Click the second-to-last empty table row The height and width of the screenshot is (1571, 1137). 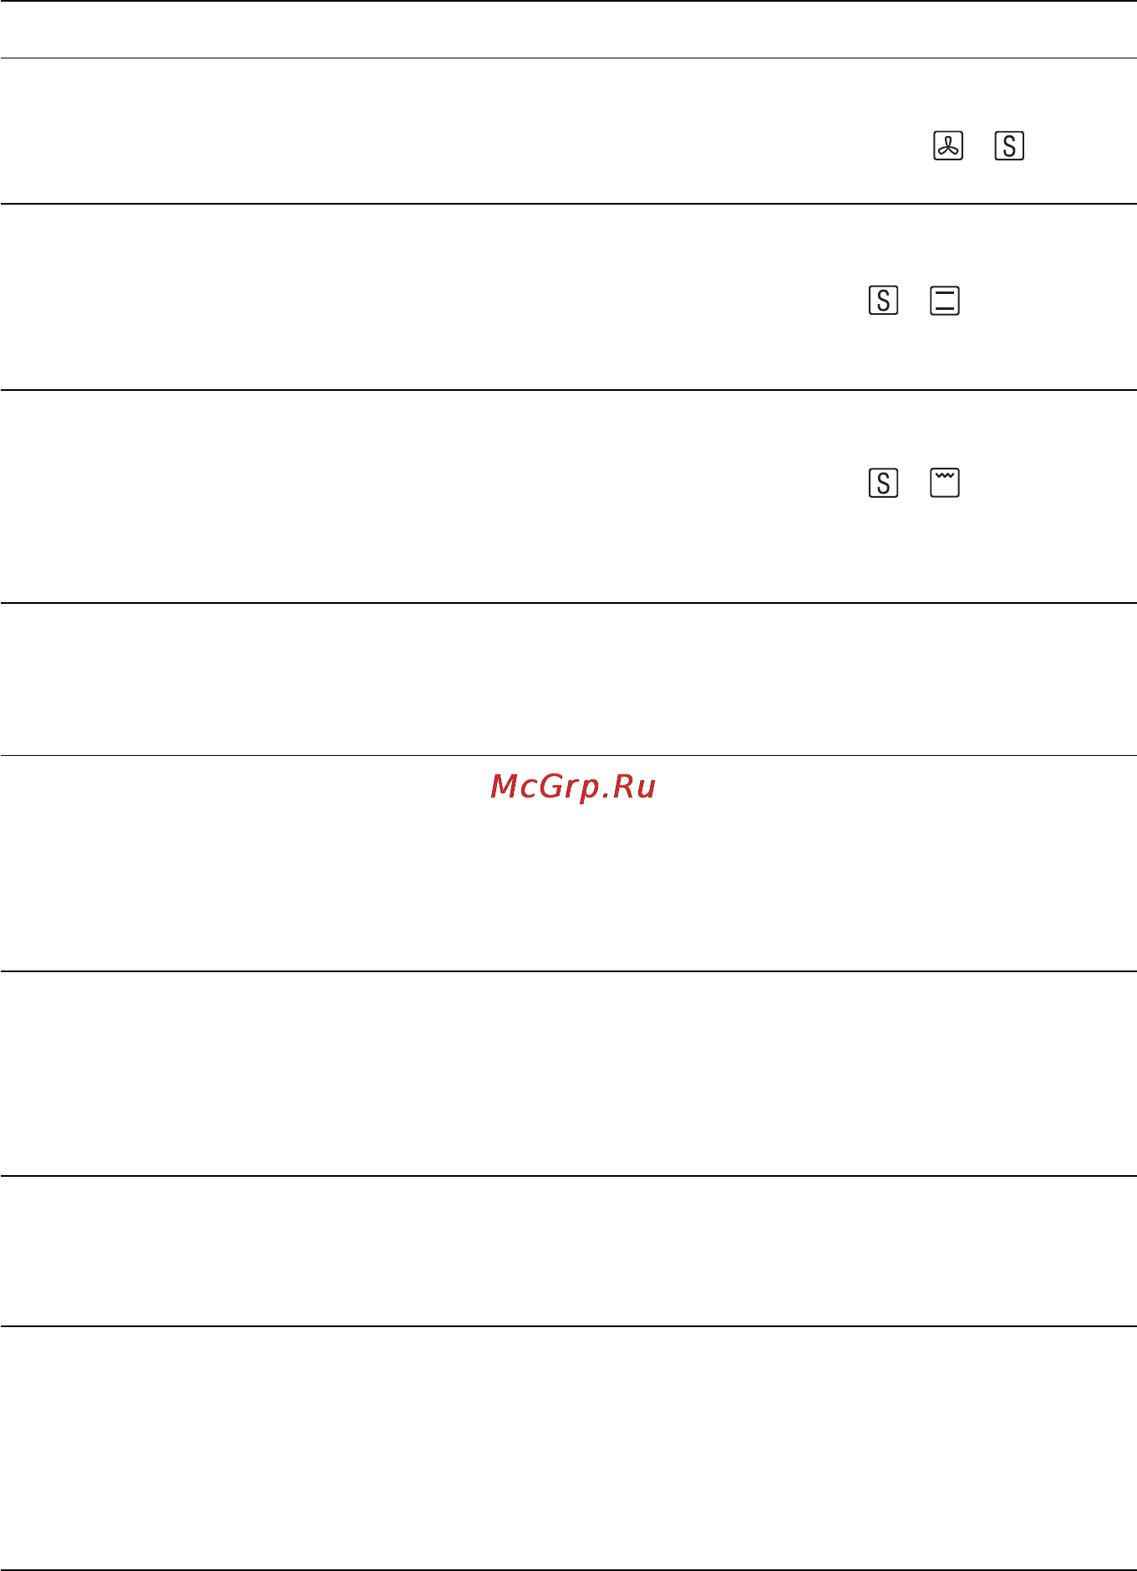click(568, 1251)
